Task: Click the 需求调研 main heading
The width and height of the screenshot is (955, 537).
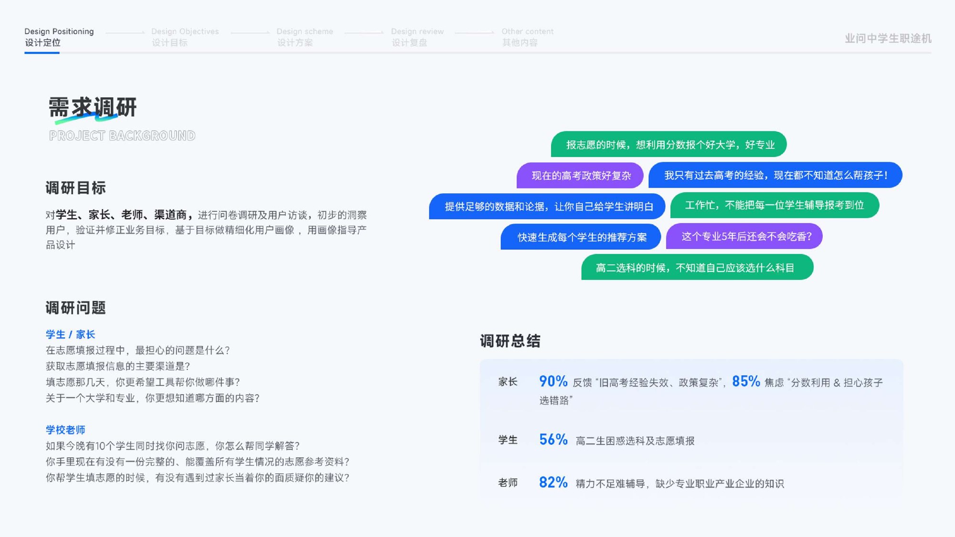Action: tap(93, 107)
